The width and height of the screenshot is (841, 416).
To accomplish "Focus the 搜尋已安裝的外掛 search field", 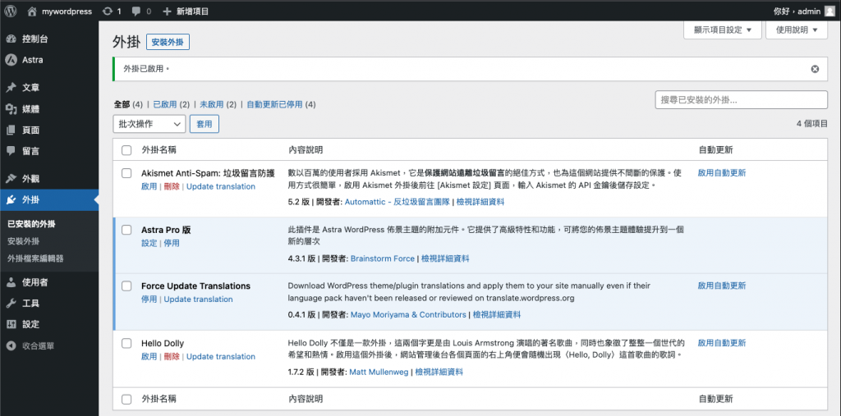I will (x=742, y=100).
